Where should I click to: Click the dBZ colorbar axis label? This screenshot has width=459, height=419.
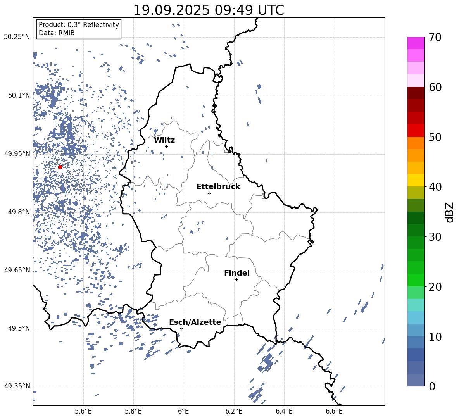[449, 212]
